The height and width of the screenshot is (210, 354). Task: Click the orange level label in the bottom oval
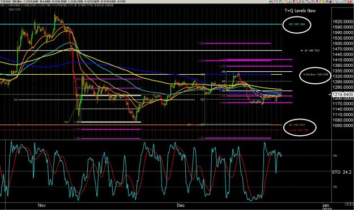click(297, 125)
